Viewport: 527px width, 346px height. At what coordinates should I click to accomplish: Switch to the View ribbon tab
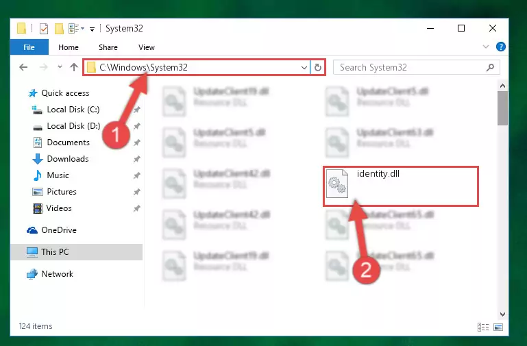pos(147,47)
